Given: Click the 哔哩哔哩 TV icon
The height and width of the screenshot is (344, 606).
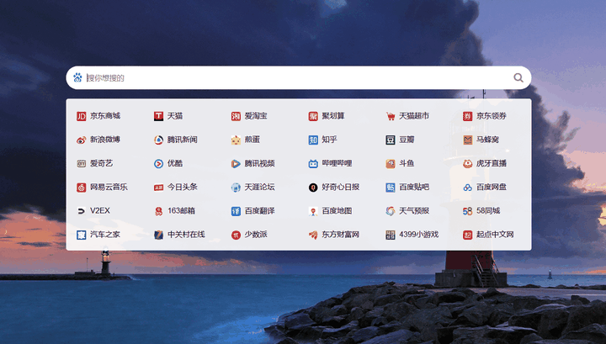Looking at the screenshot, I should tap(313, 164).
